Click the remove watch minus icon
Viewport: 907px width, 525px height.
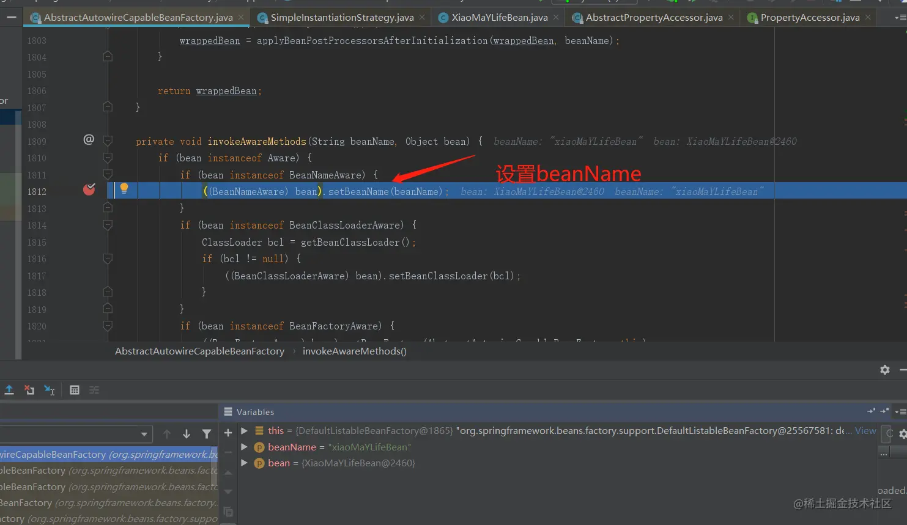click(x=228, y=452)
